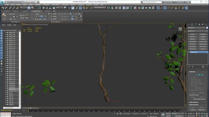Open the Create command panel tab icon
Screen dimensions: 209x117
tap(189, 25)
